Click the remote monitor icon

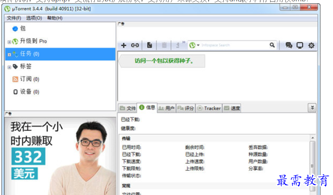click(300, 45)
